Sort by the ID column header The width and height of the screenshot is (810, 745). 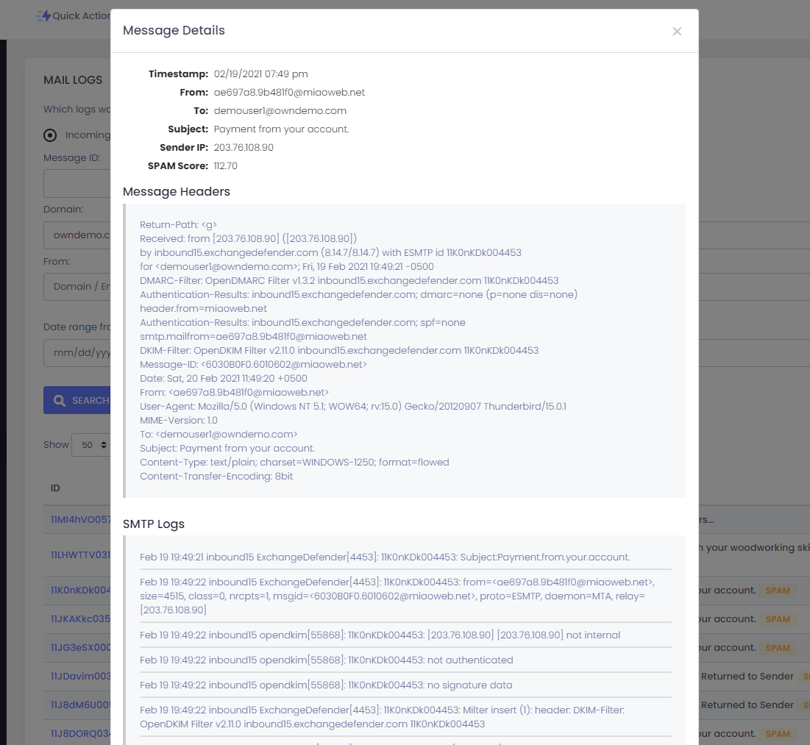click(x=55, y=488)
